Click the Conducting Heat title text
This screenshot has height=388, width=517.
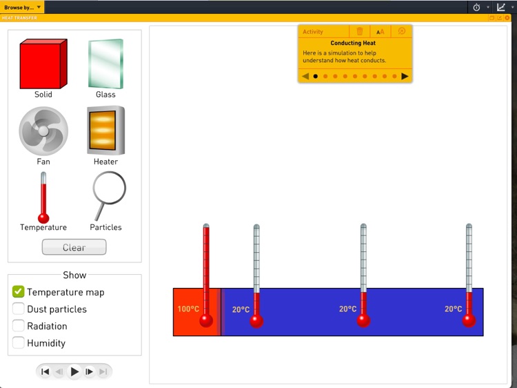353,43
